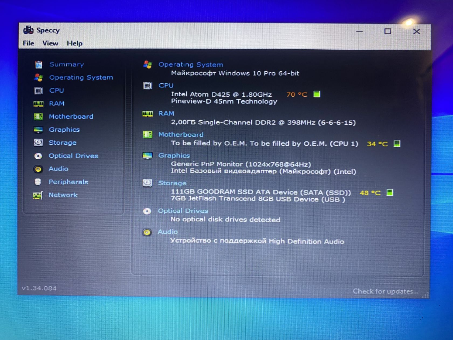Click the Motherboard icon in sidebar
The image size is (453, 340).
[38, 117]
